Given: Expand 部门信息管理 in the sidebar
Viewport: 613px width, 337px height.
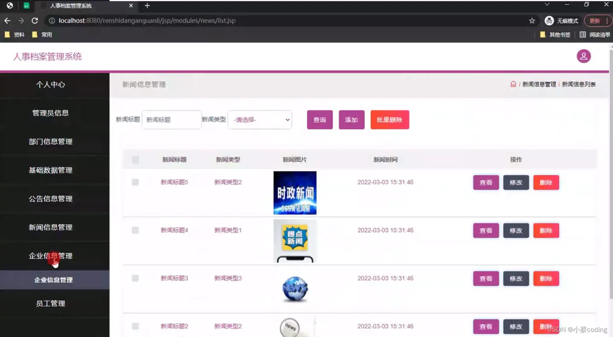Looking at the screenshot, I should point(51,142).
